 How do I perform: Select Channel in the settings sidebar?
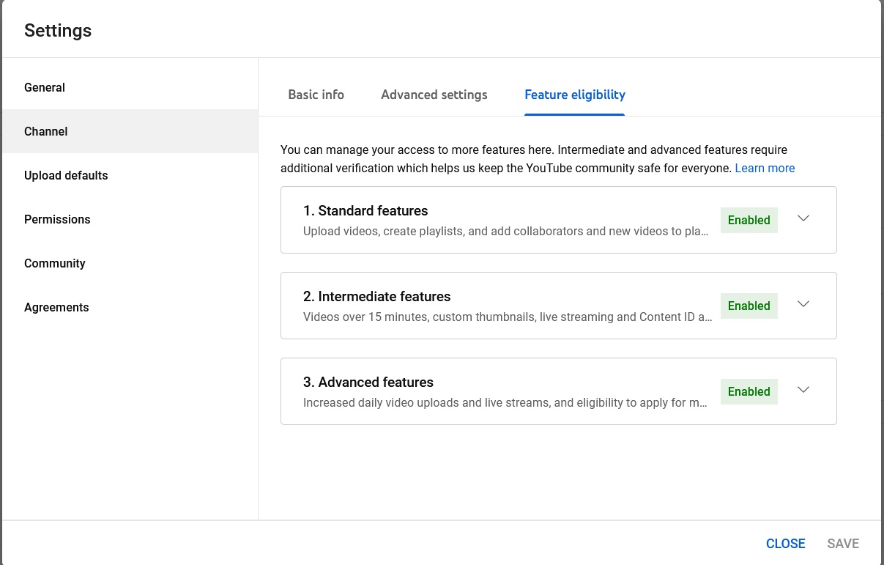tap(130, 131)
